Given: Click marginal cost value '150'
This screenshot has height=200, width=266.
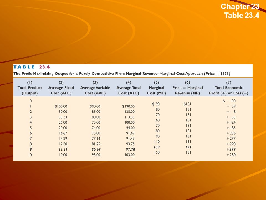Looking at the screenshot, I should pos(157,152).
